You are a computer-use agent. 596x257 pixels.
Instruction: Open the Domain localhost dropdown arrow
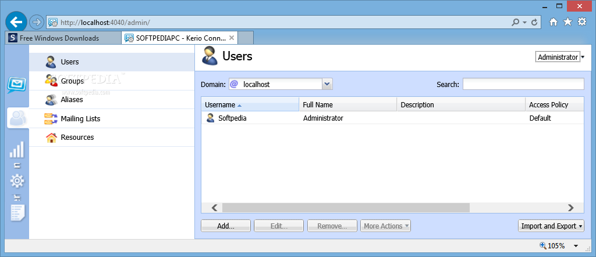click(327, 84)
